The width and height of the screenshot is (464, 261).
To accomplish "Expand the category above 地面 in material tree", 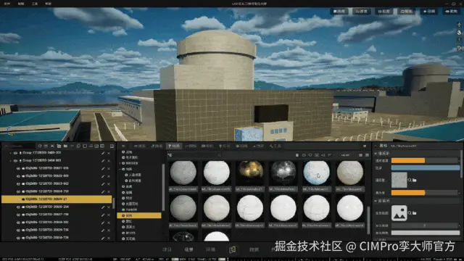I will coord(120,163).
